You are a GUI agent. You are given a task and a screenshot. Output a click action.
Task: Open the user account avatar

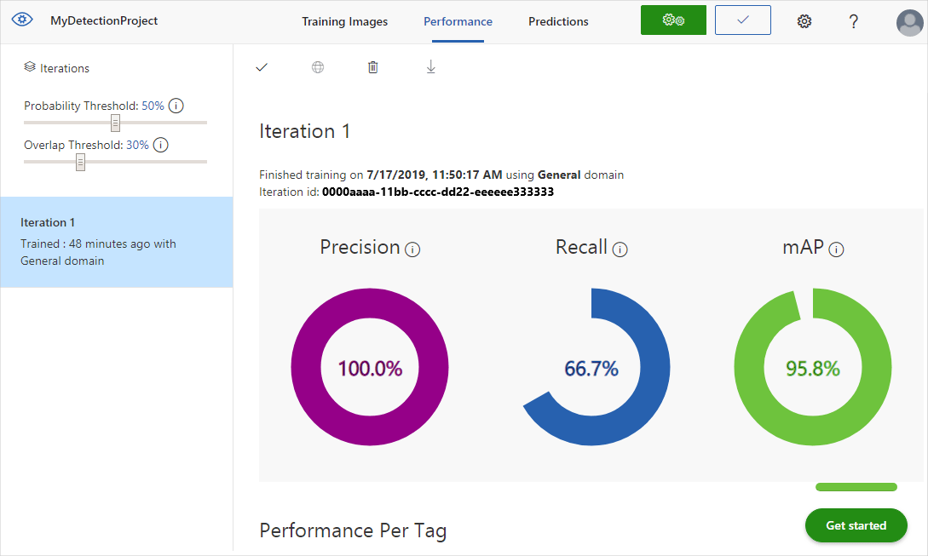[909, 22]
